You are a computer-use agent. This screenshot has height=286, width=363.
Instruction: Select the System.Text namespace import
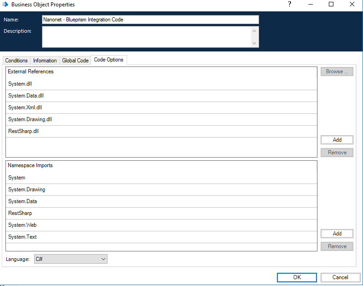(x=161, y=237)
